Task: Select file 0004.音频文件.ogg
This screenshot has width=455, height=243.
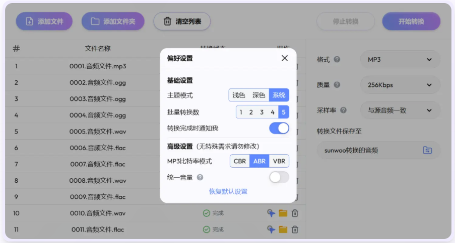Action: pyautogui.click(x=98, y=115)
